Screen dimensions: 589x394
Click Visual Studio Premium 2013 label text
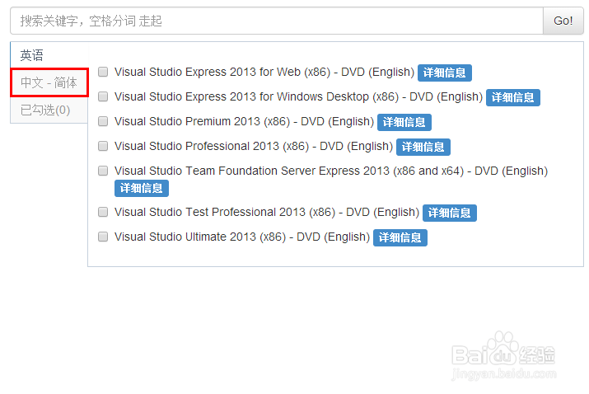[244, 121]
